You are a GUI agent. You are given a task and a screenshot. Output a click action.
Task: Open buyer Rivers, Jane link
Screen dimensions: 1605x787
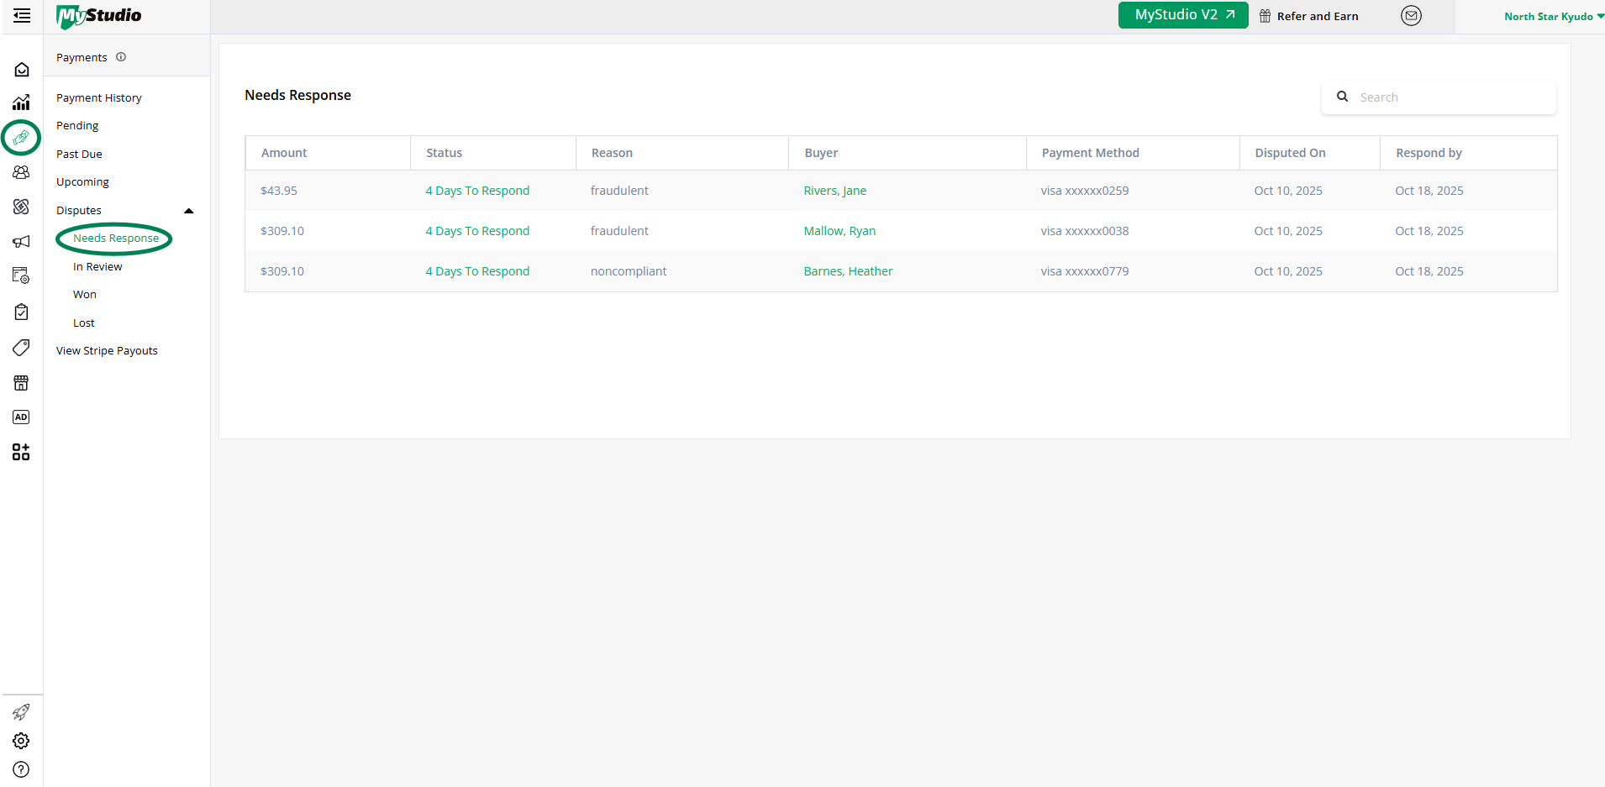(x=834, y=191)
